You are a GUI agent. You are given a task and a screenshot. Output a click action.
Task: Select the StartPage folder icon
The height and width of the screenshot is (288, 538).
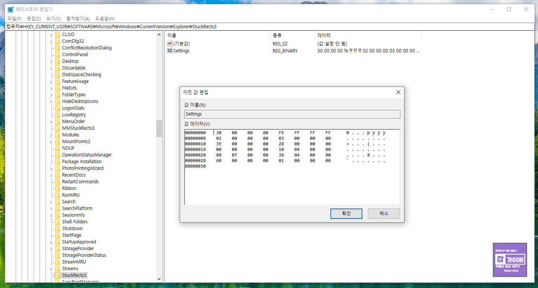57,235
